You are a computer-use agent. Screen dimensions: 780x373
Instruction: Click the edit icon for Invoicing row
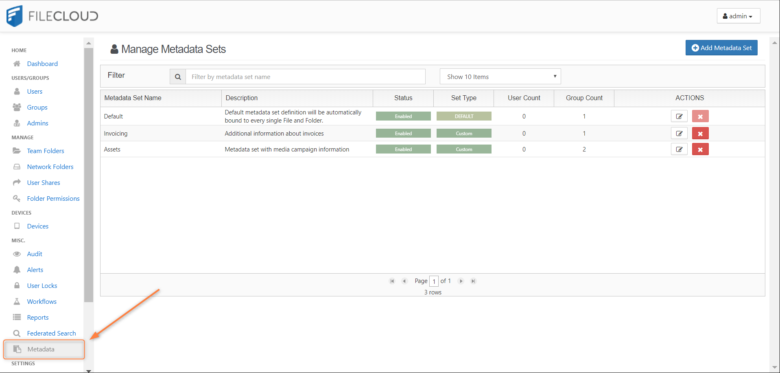(679, 133)
